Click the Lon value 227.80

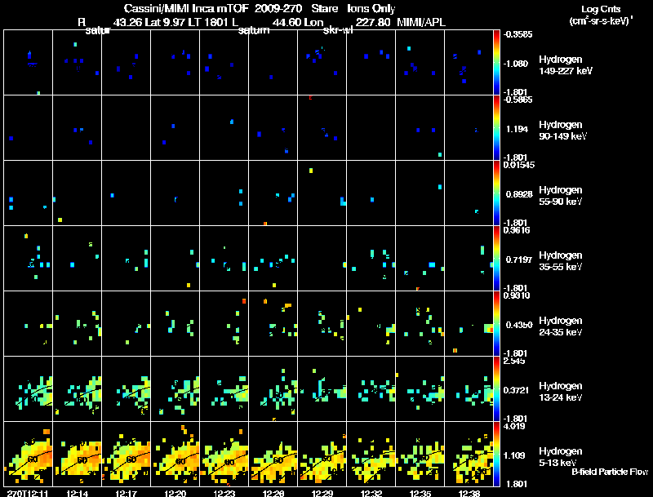pos(373,22)
